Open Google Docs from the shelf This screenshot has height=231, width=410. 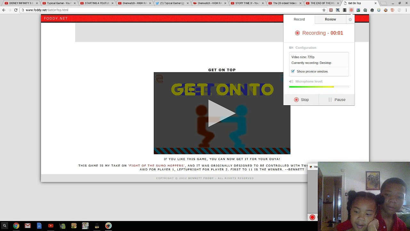click(39, 226)
